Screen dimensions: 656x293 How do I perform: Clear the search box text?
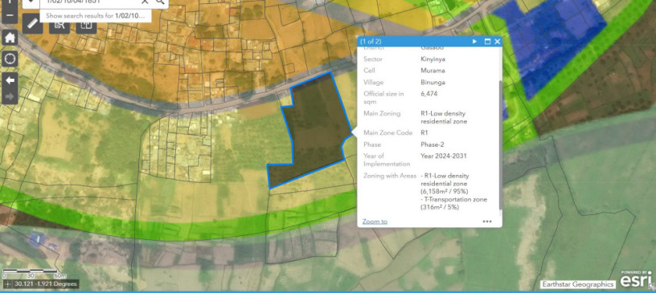[x=145, y=2]
